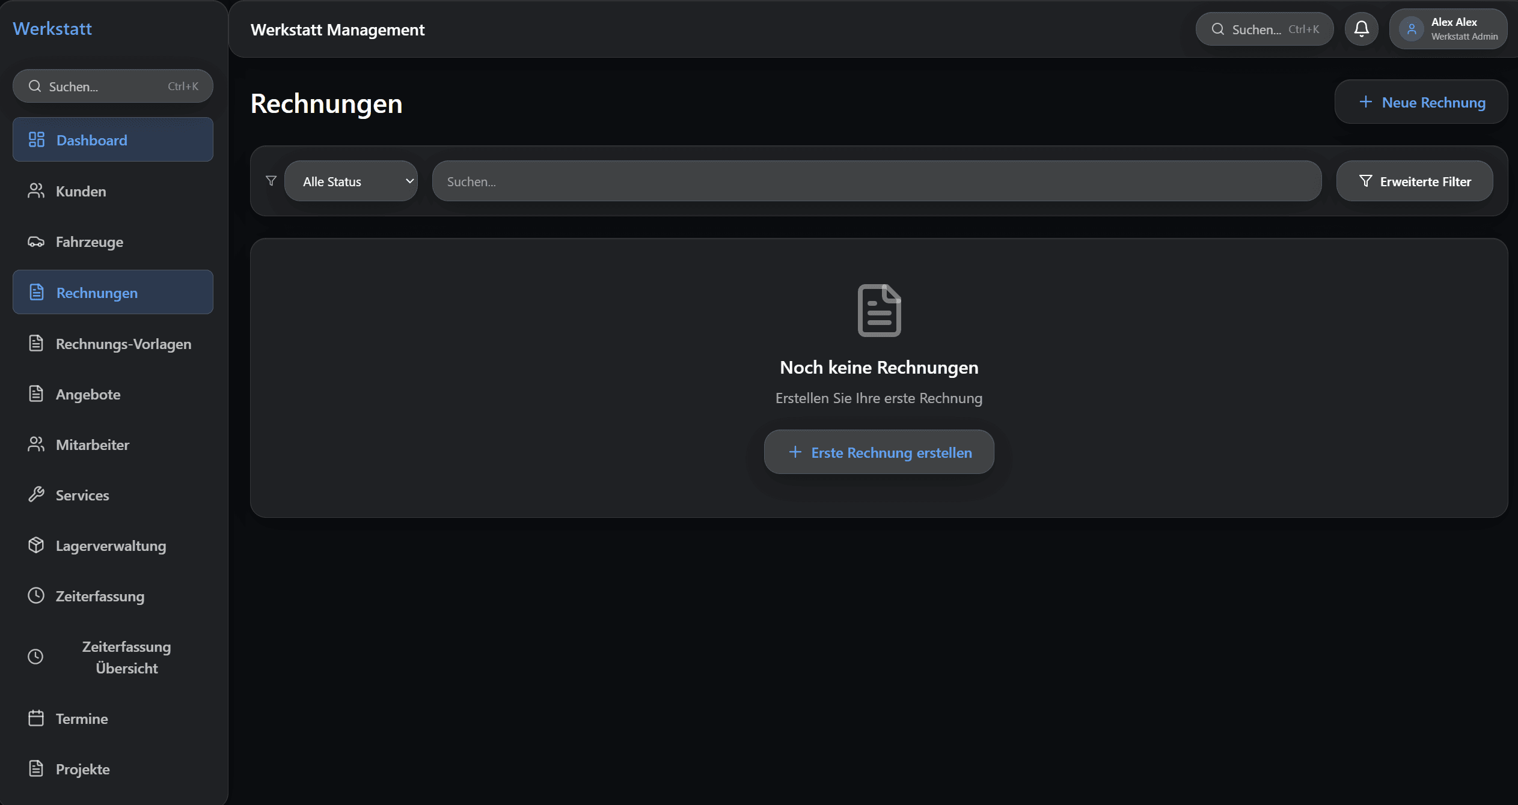Click the filter funnel icon beside Alle Status

pyautogui.click(x=271, y=181)
